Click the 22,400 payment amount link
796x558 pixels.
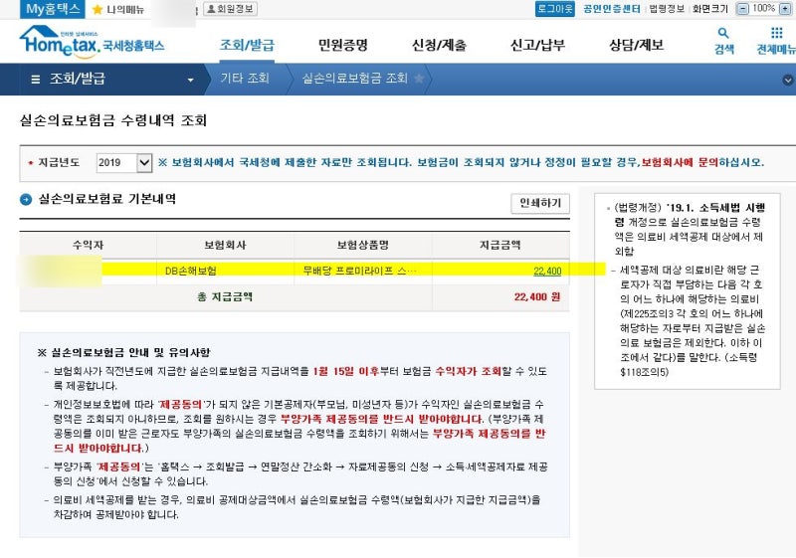(547, 271)
